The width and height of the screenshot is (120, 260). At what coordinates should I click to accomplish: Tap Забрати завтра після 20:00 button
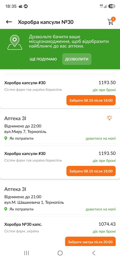(x=90, y=242)
